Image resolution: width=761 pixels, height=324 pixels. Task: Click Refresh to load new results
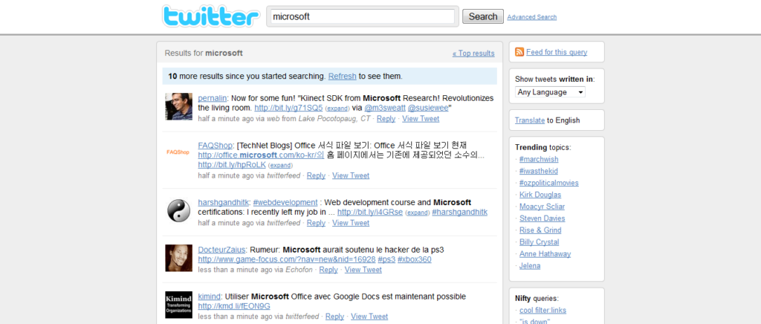[342, 76]
